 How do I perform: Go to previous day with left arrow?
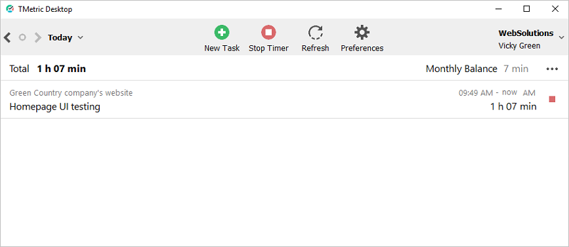click(7, 37)
